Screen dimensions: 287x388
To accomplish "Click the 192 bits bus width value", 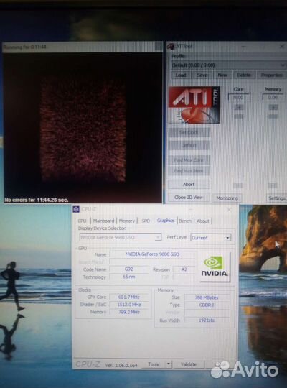I will tap(207, 320).
